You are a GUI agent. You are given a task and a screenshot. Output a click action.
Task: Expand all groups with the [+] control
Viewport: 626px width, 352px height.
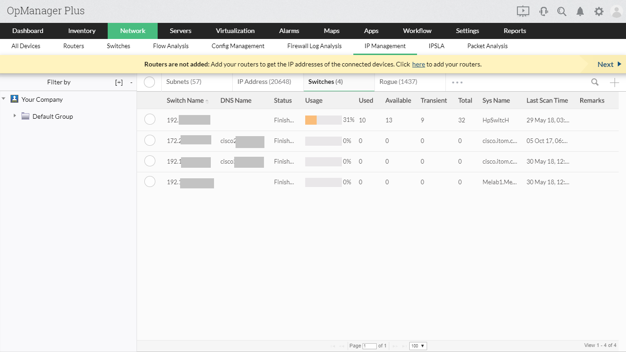click(x=119, y=82)
